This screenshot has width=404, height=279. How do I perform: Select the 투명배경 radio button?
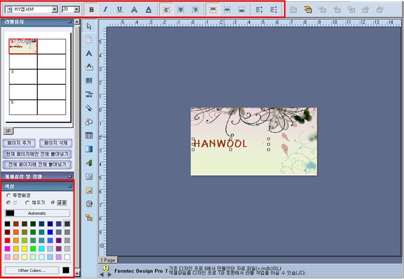tap(8, 196)
